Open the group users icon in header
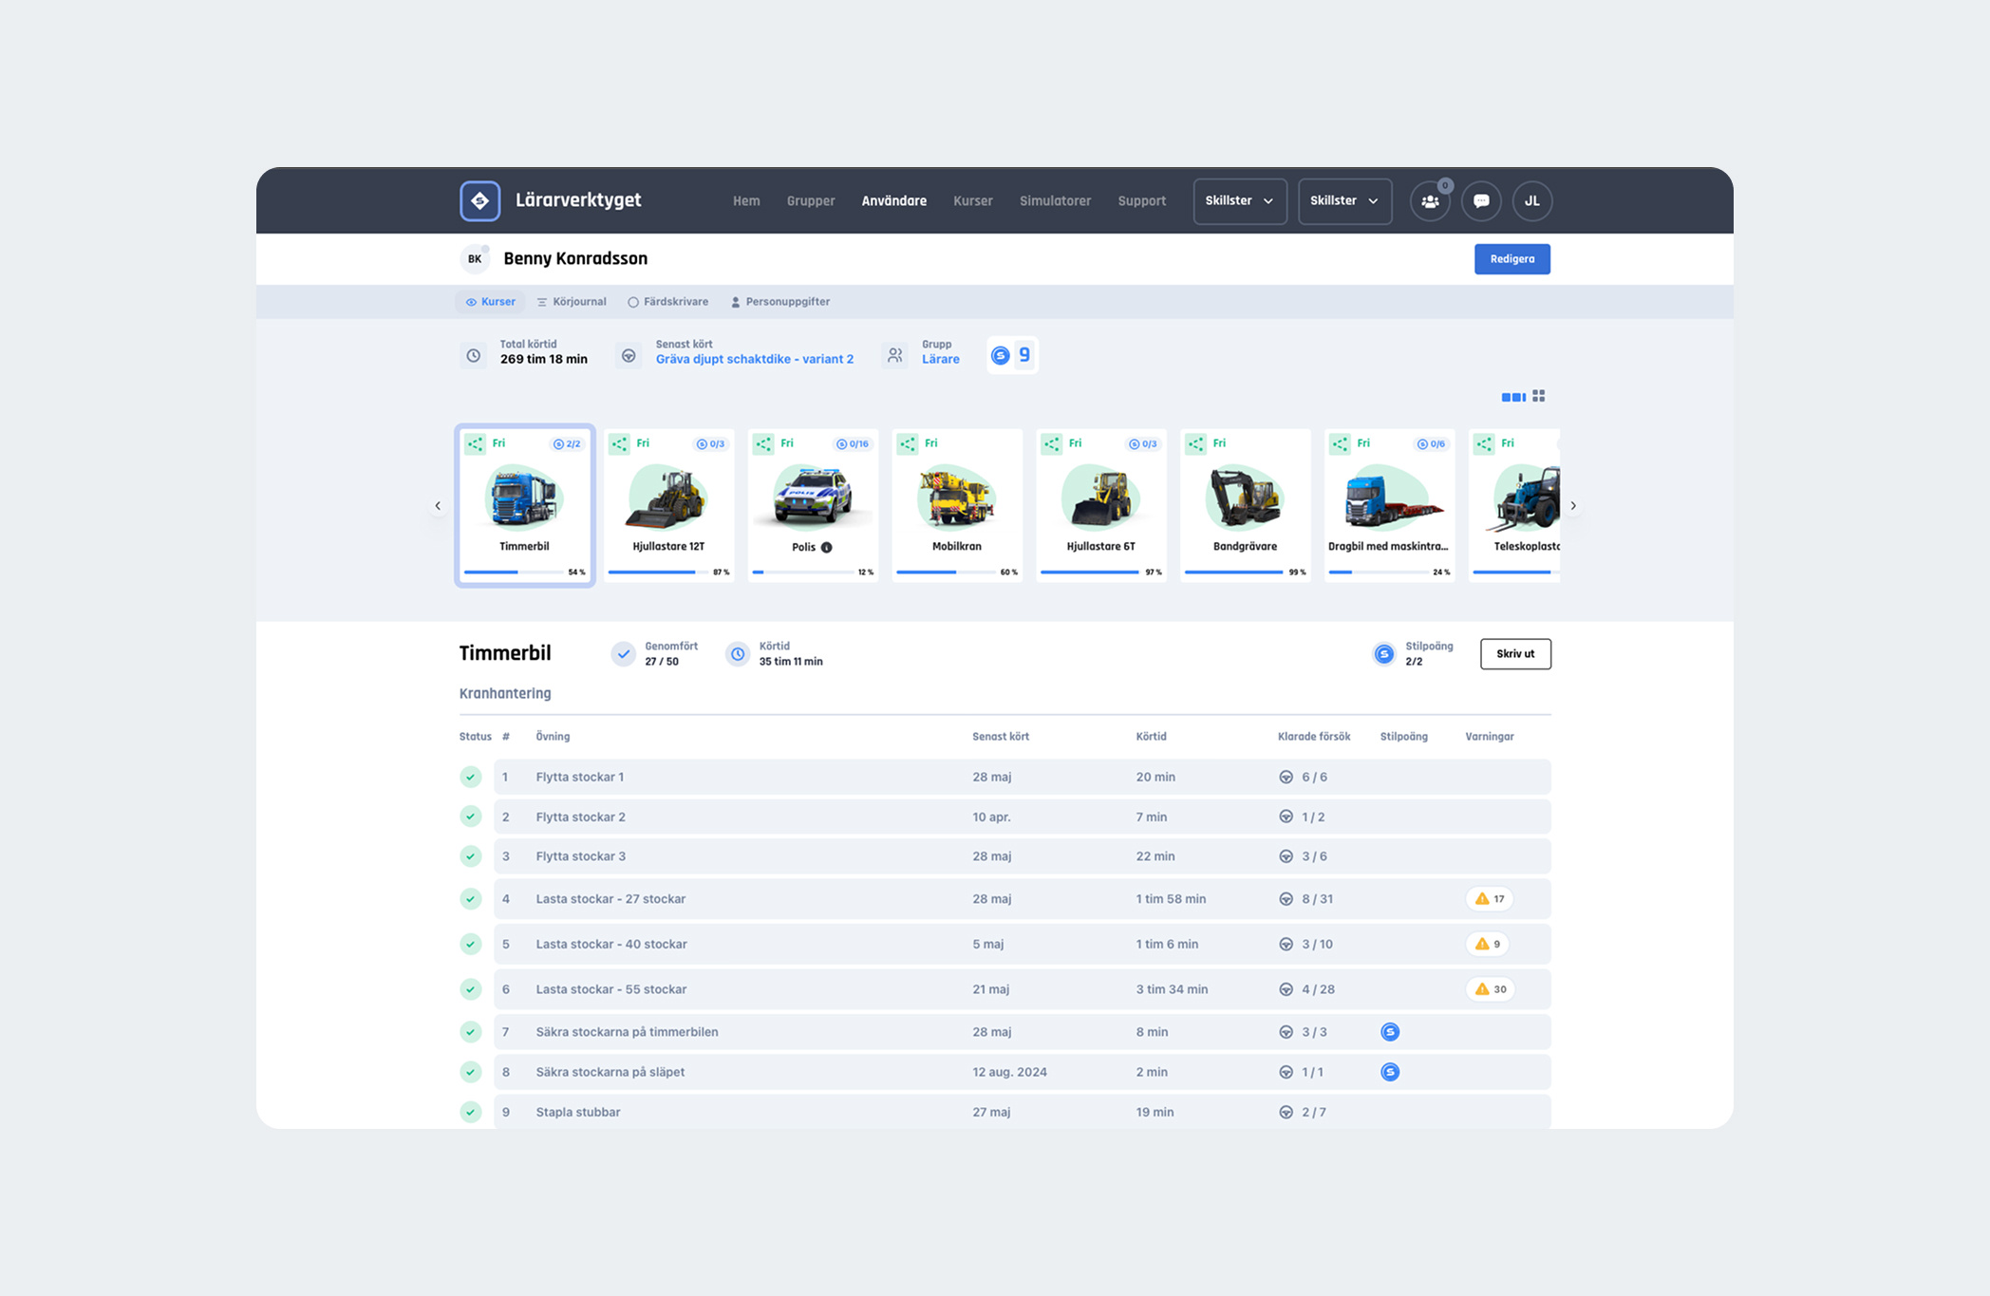Image resolution: width=1990 pixels, height=1296 pixels. pos(1430,201)
